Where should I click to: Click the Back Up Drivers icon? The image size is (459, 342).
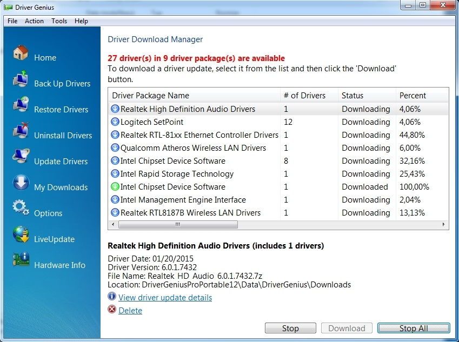click(21, 79)
